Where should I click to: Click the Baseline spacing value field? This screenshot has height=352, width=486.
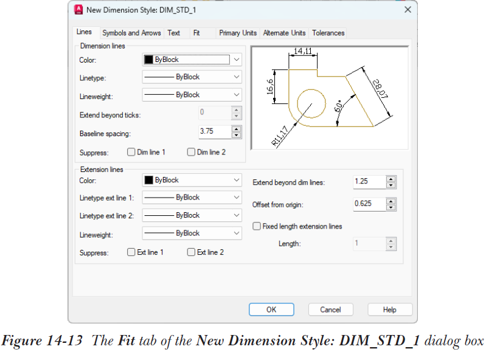[215, 132]
